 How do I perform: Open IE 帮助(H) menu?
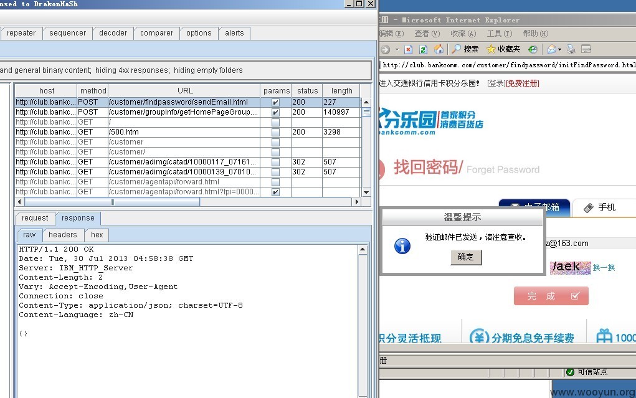[x=536, y=34]
